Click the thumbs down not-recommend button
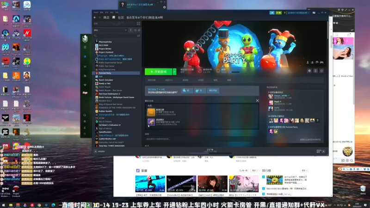 (x=200, y=91)
